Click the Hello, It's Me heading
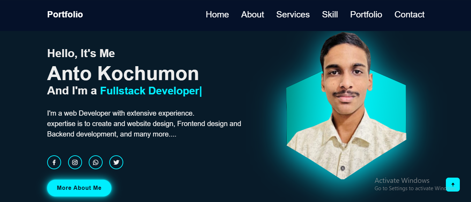Image resolution: width=471 pixels, height=202 pixels. (x=81, y=53)
